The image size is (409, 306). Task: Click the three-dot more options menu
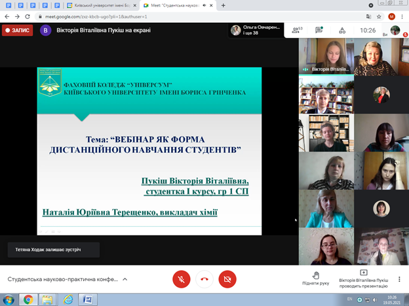point(399,279)
